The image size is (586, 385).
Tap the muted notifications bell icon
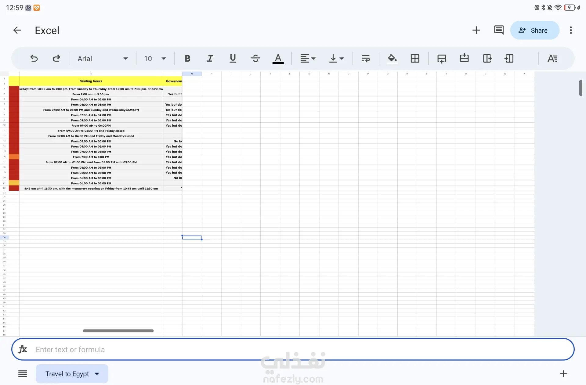point(550,8)
